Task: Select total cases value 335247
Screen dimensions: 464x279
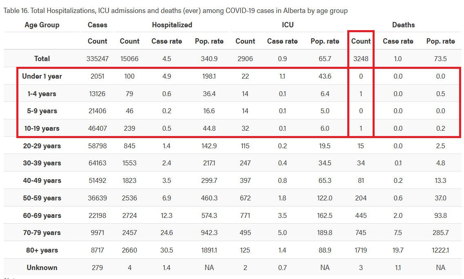Action: [x=98, y=59]
